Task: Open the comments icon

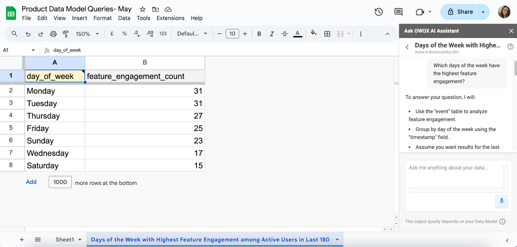Action: click(398, 12)
